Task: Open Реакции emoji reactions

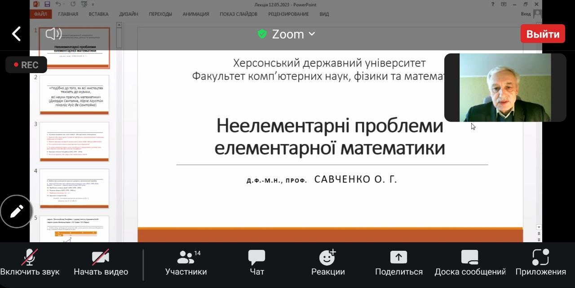Action: point(328,263)
